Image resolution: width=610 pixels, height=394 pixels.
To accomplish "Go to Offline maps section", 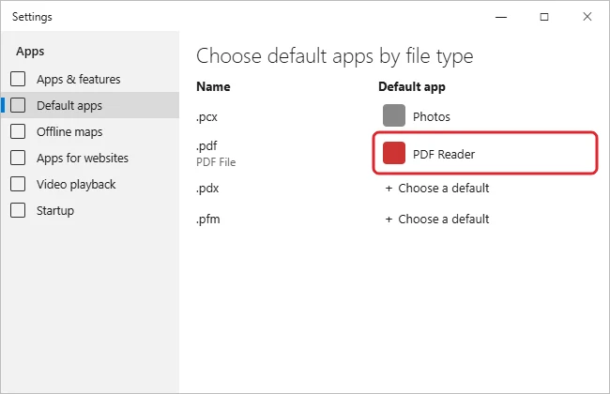I will click(90, 131).
